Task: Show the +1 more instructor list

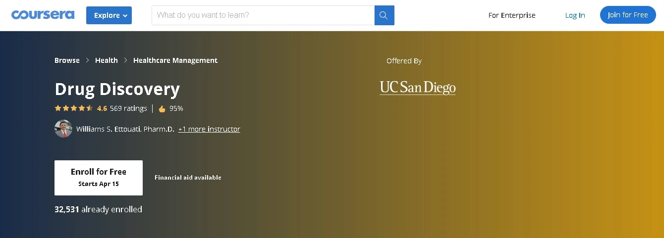Action: coord(209,129)
